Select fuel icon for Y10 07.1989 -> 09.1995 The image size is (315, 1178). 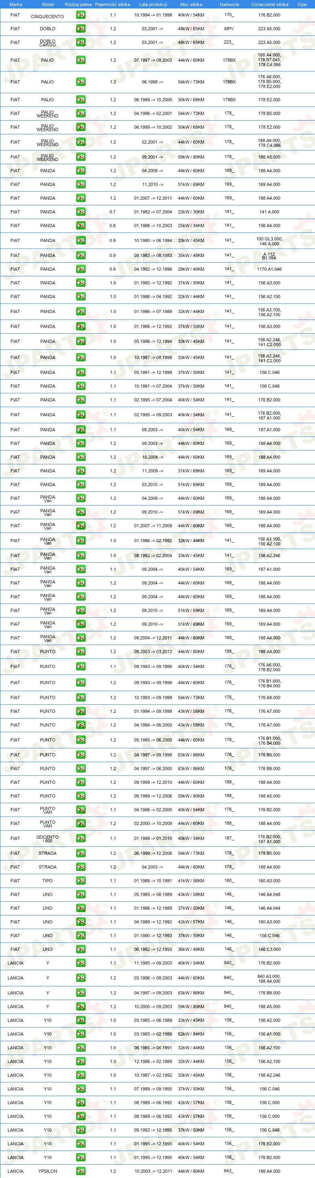click(x=81, y=1088)
